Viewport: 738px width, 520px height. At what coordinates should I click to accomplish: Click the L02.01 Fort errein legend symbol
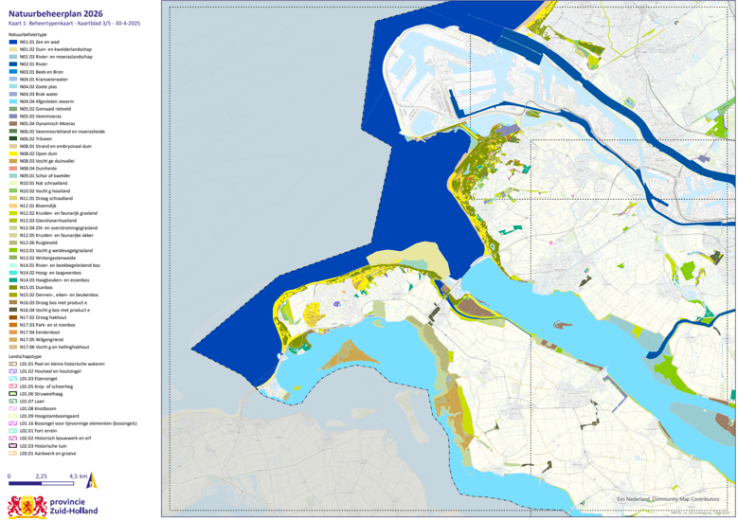point(12,431)
